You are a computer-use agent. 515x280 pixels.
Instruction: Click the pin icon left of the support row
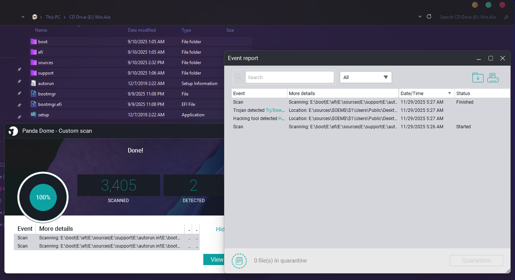pyautogui.click(x=19, y=70)
